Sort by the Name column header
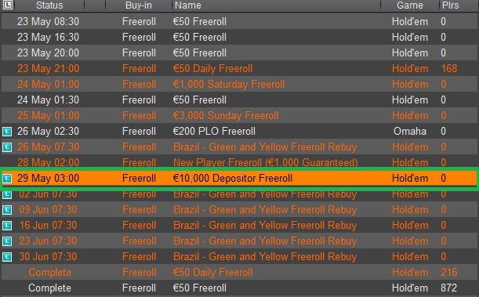479x297 pixels. pos(276,5)
